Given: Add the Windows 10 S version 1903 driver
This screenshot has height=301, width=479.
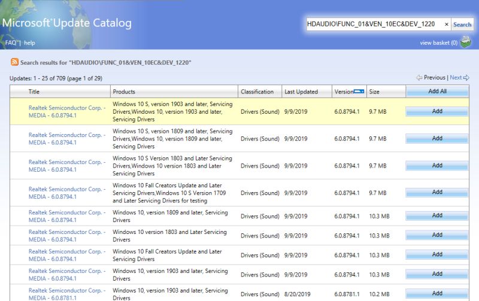Looking at the screenshot, I should [x=437, y=111].
